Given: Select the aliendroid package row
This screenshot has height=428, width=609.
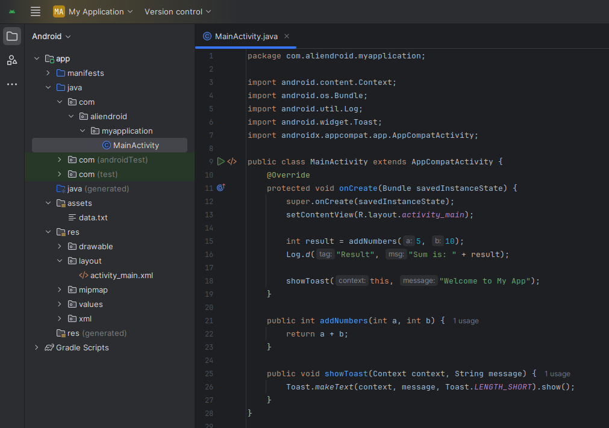Looking at the screenshot, I should pyautogui.click(x=110, y=116).
